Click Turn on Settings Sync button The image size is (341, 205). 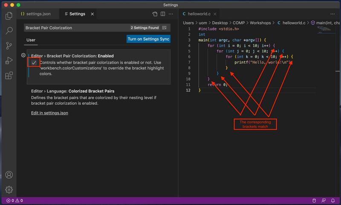click(x=148, y=39)
